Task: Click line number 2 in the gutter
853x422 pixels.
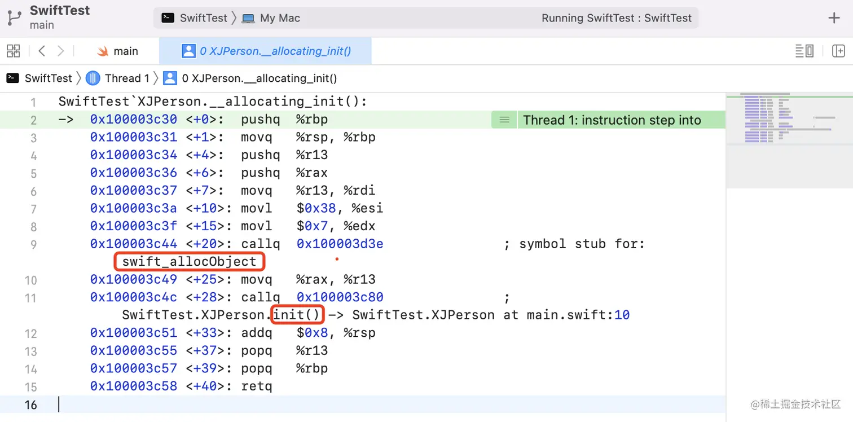Action: coord(33,120)
